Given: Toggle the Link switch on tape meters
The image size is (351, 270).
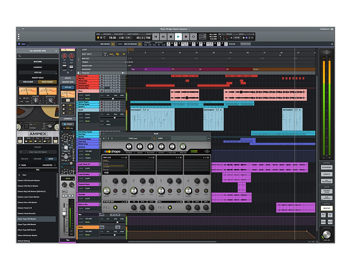Looking at the screenshot, I should 23,101.
